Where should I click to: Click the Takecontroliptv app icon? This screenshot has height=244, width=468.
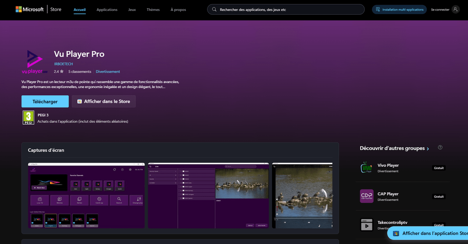point(367,225)
